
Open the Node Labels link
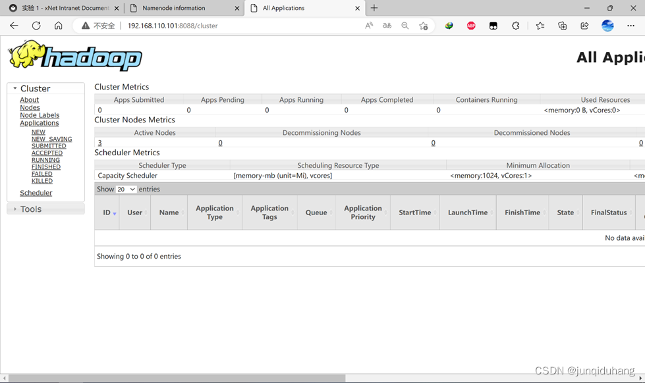[40, 115]
